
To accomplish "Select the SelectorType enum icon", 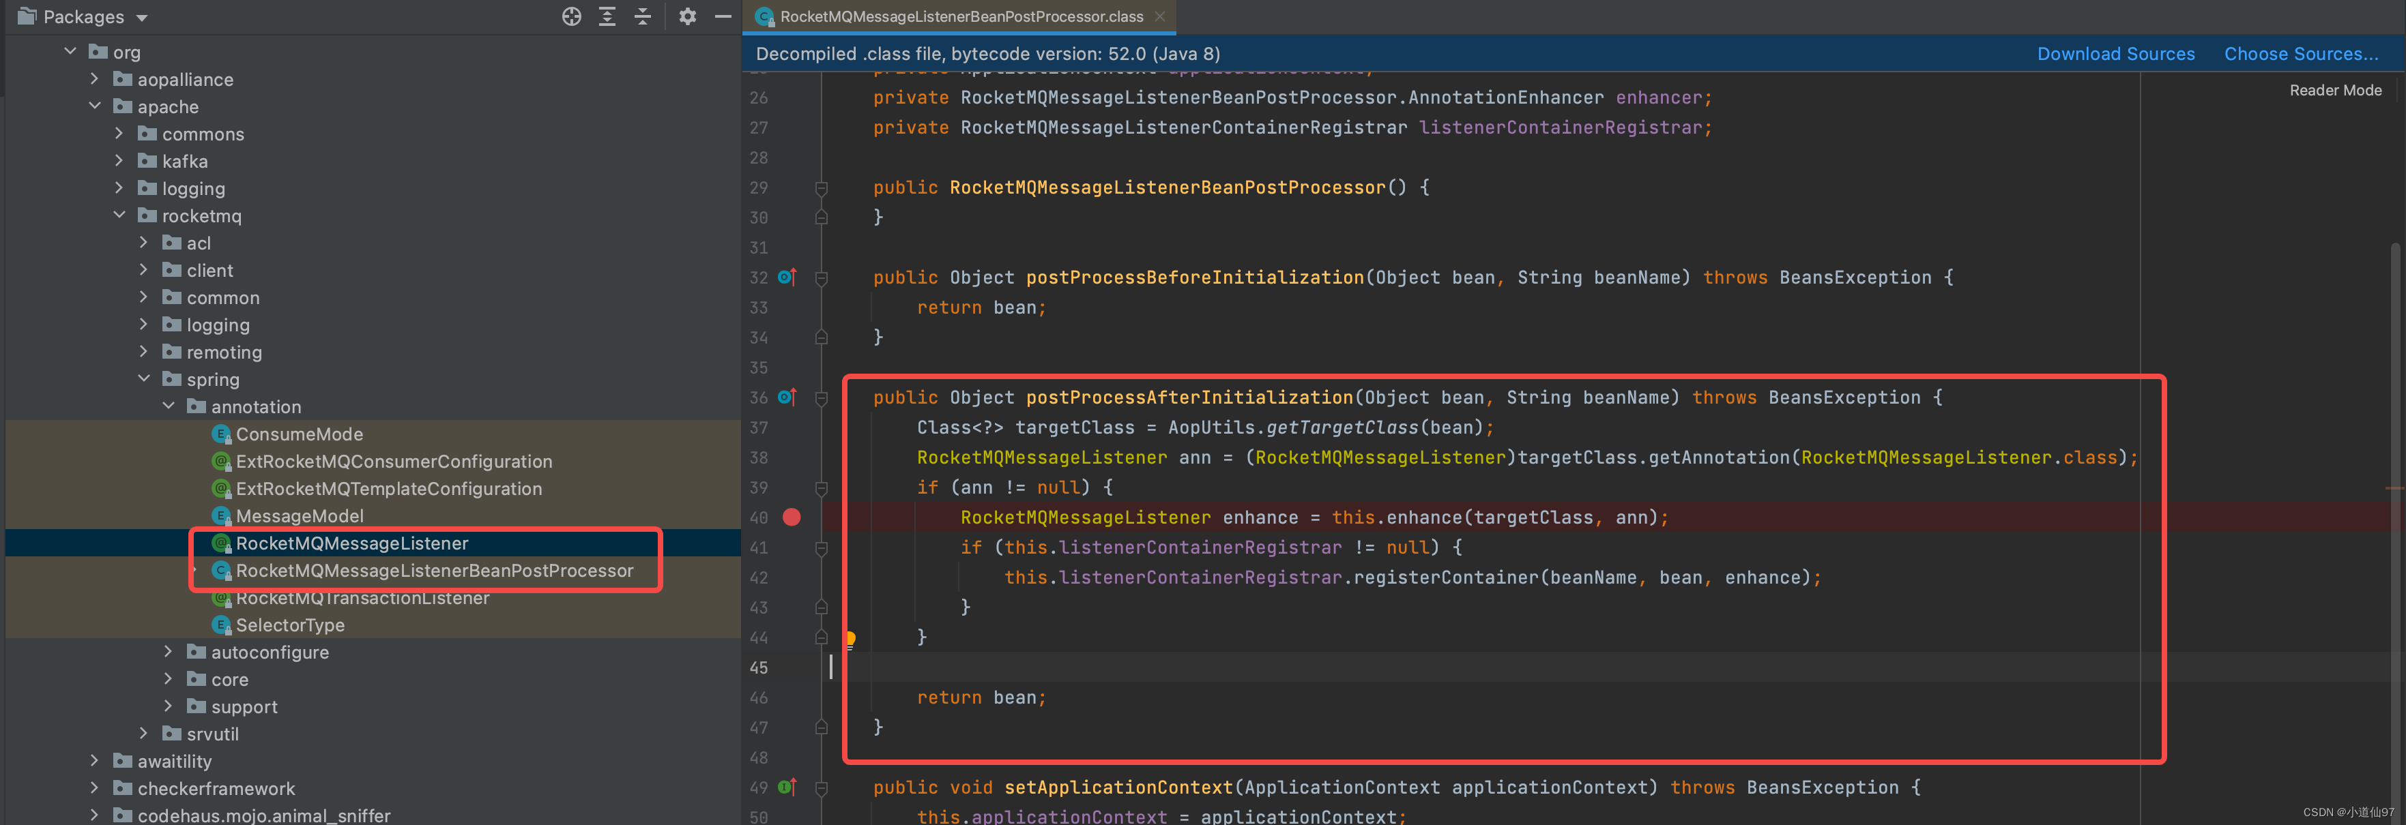I will 221,625.
